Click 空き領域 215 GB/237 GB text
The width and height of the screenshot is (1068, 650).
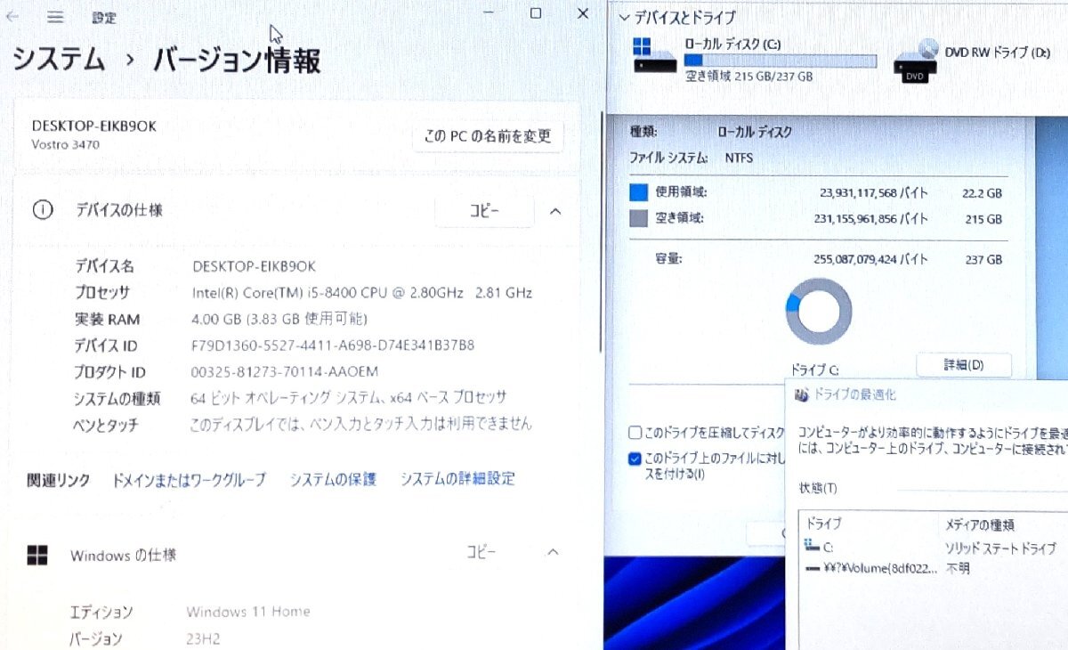[x=749, y=77]
